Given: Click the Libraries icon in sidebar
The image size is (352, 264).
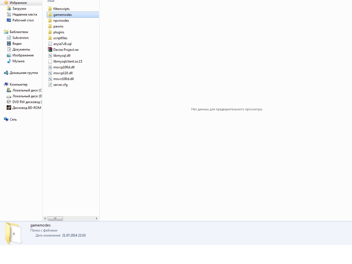Looking at the screenshot, I should (x=6, y=32).
